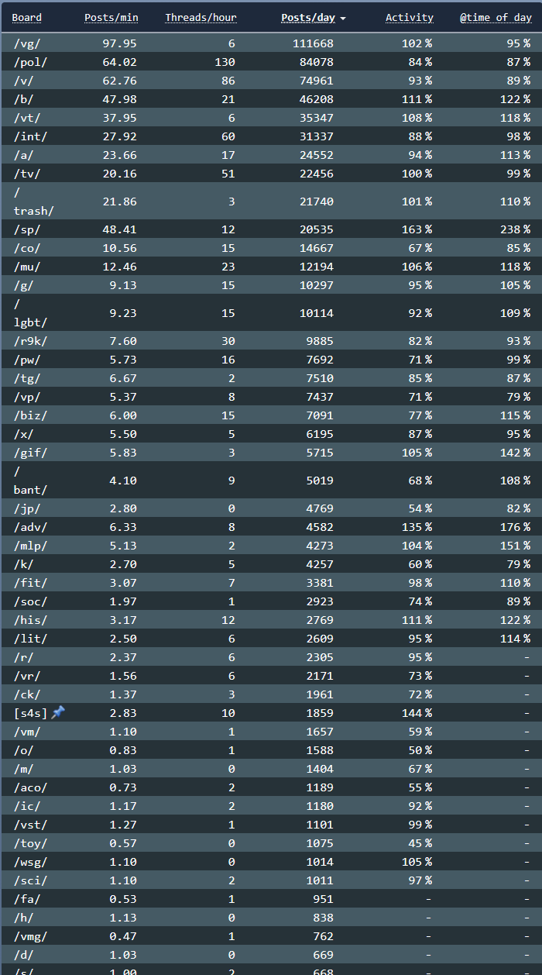
Task: Select the /aco/ board name
Action: pyautogui.click(x=30, y=787)
